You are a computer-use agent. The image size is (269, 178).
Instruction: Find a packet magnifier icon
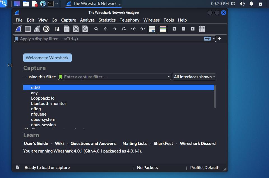(x=96, y=29)
